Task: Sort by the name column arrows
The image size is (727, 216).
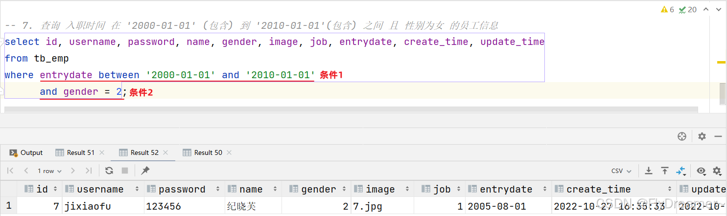Action: (275, 189)
